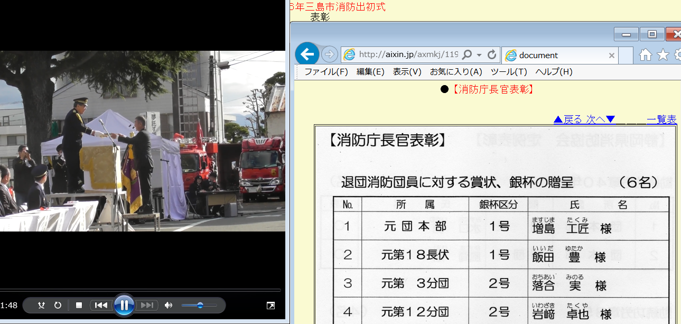Open the address bar autocomplete dropdown
The width and height of the screenshot is (681, 324).
(479, 54)
